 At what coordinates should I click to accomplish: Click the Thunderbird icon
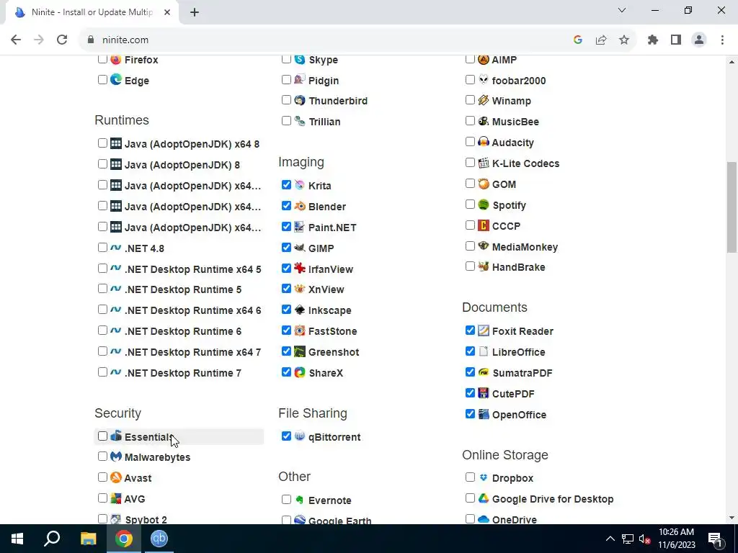click(299, 100)
